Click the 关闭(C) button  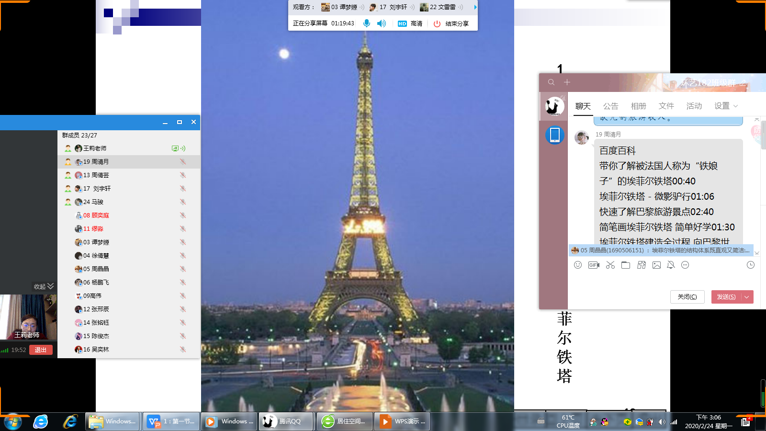click(x=687, y=297)
